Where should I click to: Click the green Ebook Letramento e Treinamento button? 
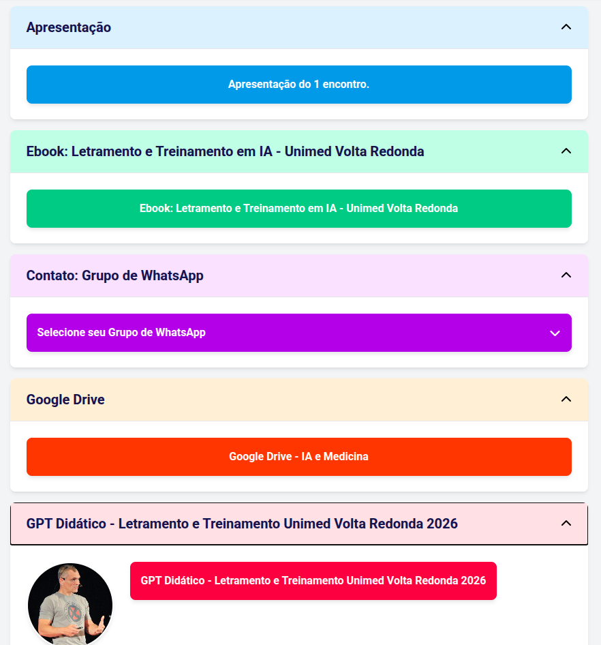click(x=299, y=209)
